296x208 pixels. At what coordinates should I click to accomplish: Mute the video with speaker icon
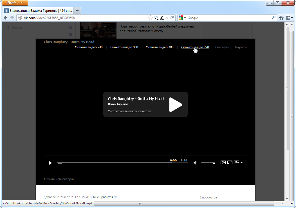click(x=196, y=163)
